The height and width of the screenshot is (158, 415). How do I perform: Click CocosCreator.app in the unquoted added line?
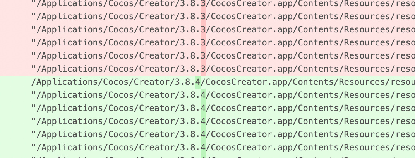(246, 82)
